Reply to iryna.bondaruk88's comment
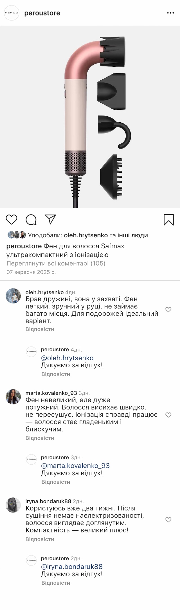This screenshot has width=180, height=610. click(40, 539)
